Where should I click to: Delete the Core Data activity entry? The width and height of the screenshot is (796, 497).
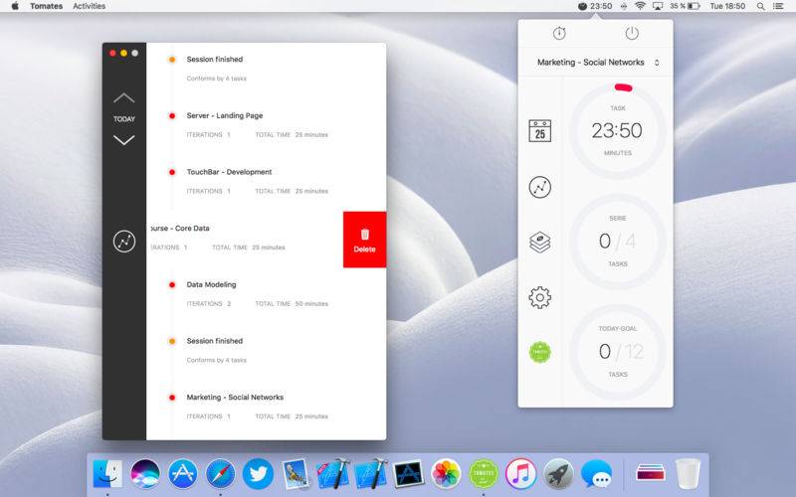click(x=364, y=240)
